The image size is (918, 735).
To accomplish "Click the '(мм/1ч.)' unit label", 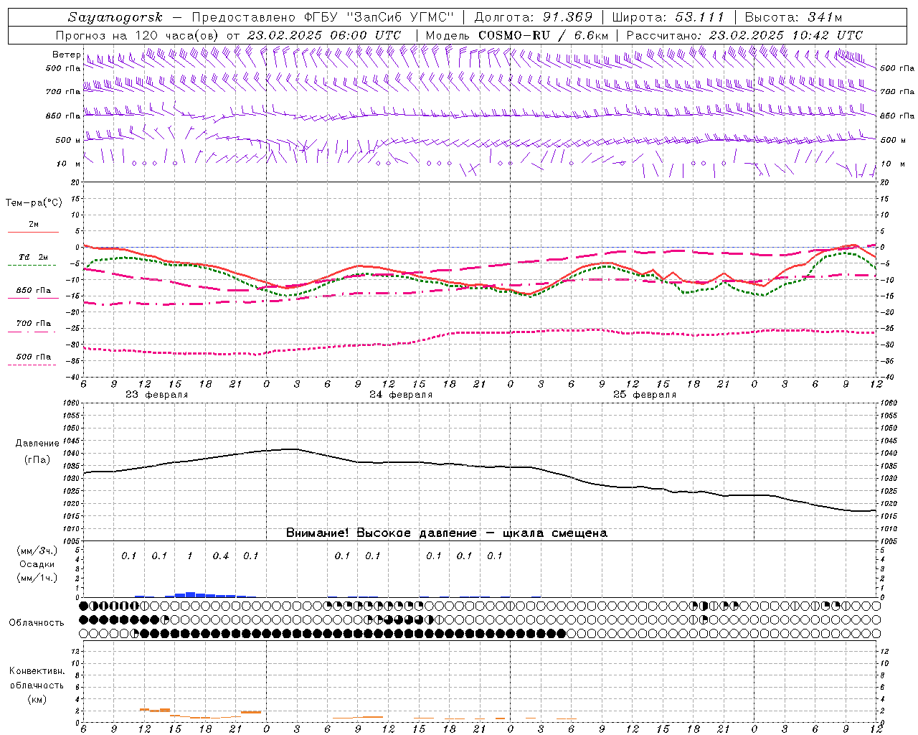I will click(37, 578).
